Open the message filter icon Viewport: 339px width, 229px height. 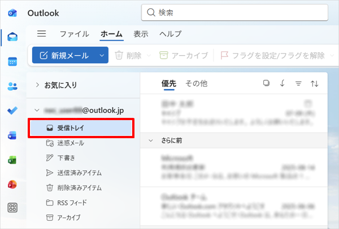[298, 83]
